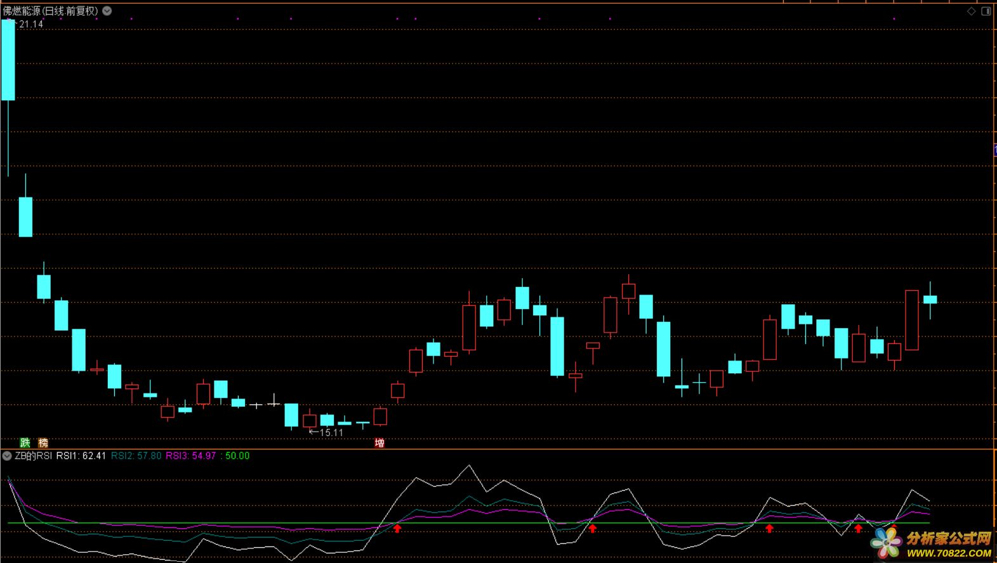
Task: Click the 15.11 low price label
Action: click(x=331, y=433)
